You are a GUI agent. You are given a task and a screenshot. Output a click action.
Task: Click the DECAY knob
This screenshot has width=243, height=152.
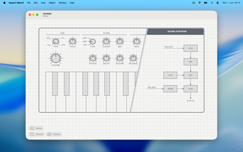(106, 58)
